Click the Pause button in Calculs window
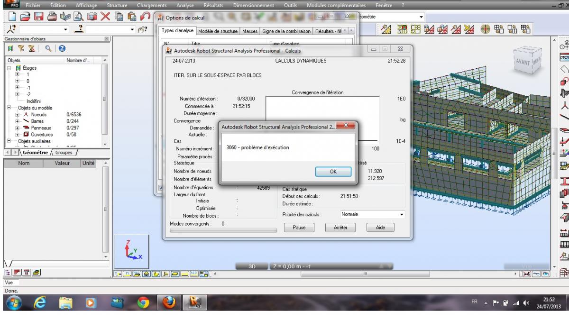This screenshot has height=320, width=569. coord(299,228)
